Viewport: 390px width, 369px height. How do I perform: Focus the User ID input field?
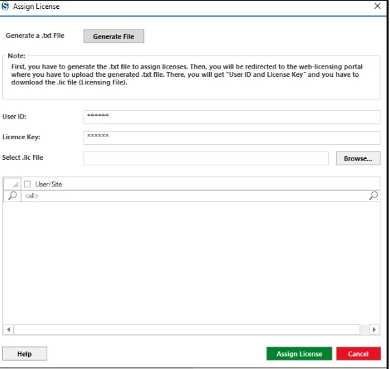(232, 117)
